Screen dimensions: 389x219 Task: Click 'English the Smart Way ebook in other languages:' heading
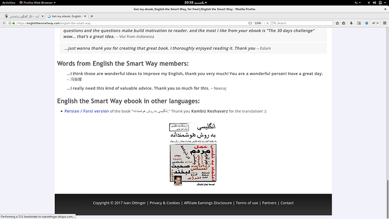[x=129, y=101]
